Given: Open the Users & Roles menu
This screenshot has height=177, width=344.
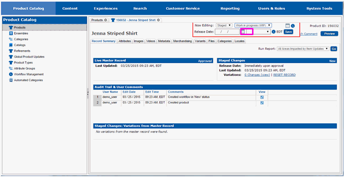Looking at the screenshot, I should [272, 9].
